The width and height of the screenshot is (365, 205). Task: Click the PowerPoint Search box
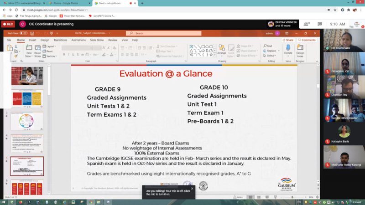coord(164,33)
